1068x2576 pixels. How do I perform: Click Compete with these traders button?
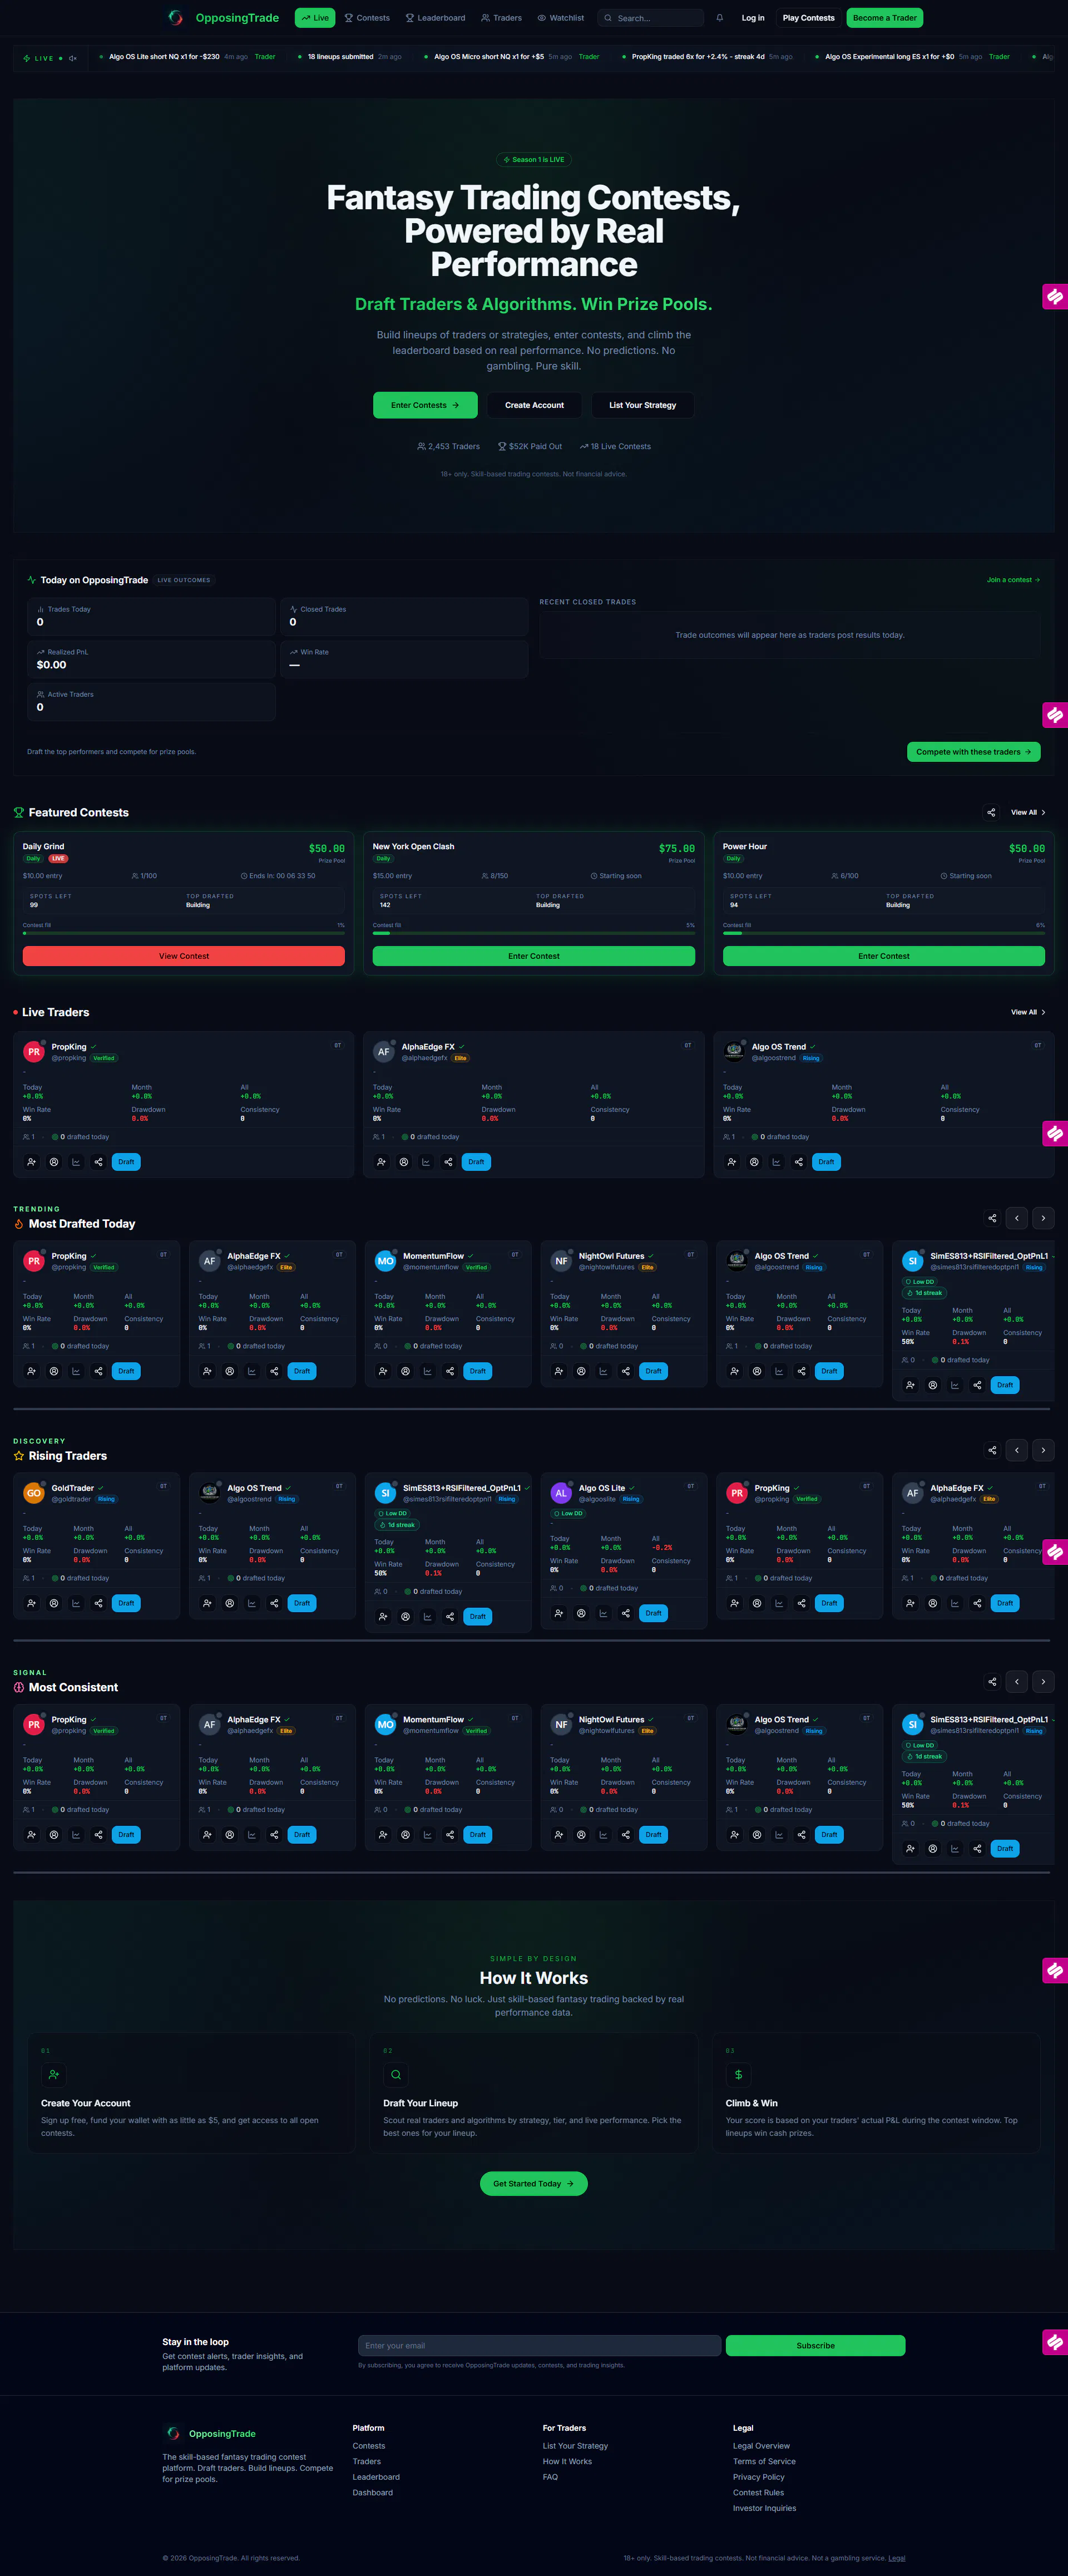(973, 752)
